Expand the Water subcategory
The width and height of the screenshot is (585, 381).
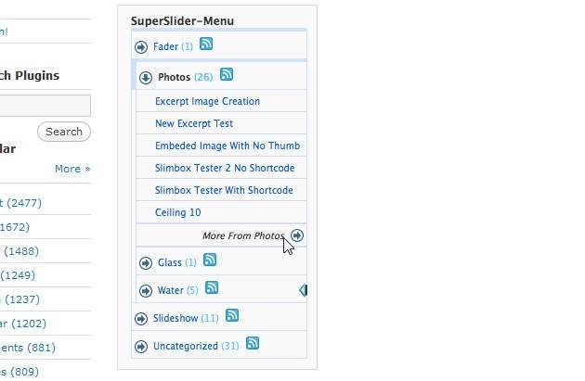146,291
